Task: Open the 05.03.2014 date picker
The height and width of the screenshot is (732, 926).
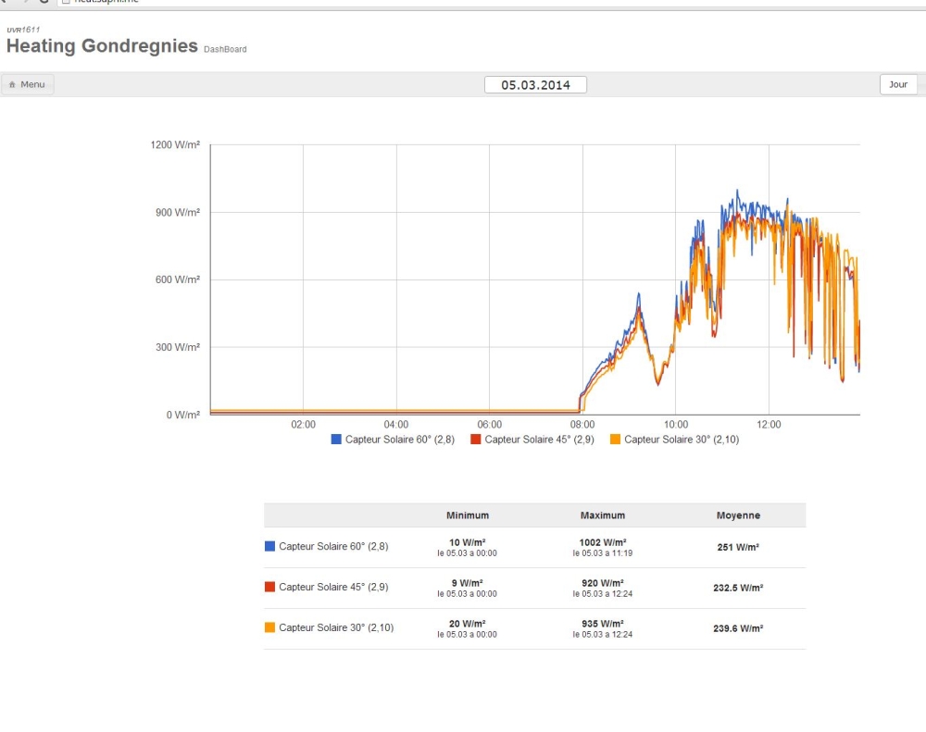Action: coord(535,85)
